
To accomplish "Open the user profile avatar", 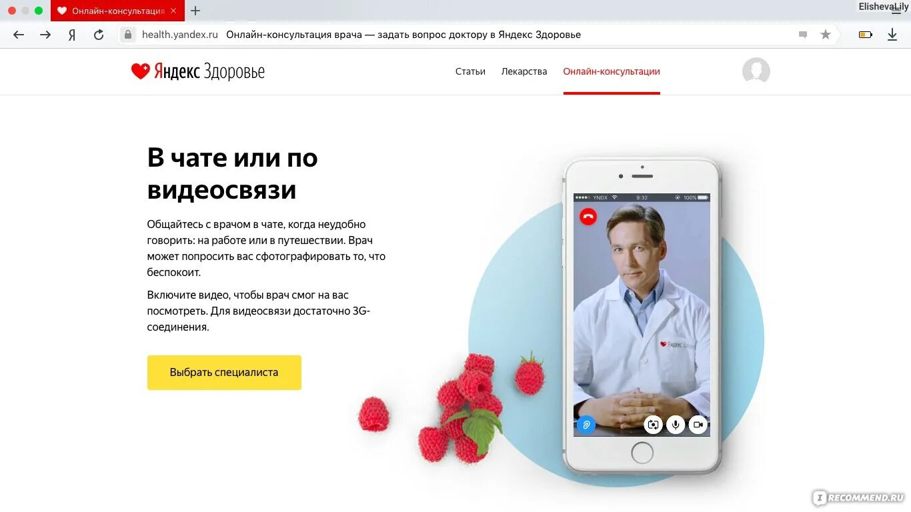I will pyautogui.click(x=756, y=71).
